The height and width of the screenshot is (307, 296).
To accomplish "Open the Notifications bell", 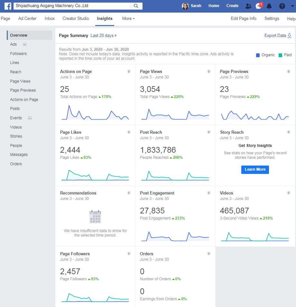I will 269,6.
